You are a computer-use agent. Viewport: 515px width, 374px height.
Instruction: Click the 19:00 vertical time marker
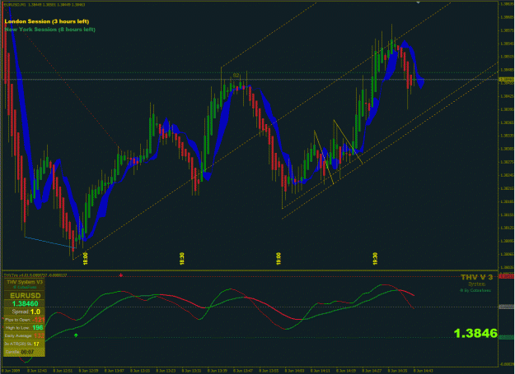tap(279, 258)
